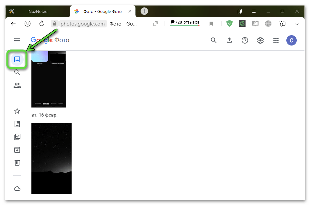
Task: Open Favorites star icon in sidebar
Action: coord(17,111)
